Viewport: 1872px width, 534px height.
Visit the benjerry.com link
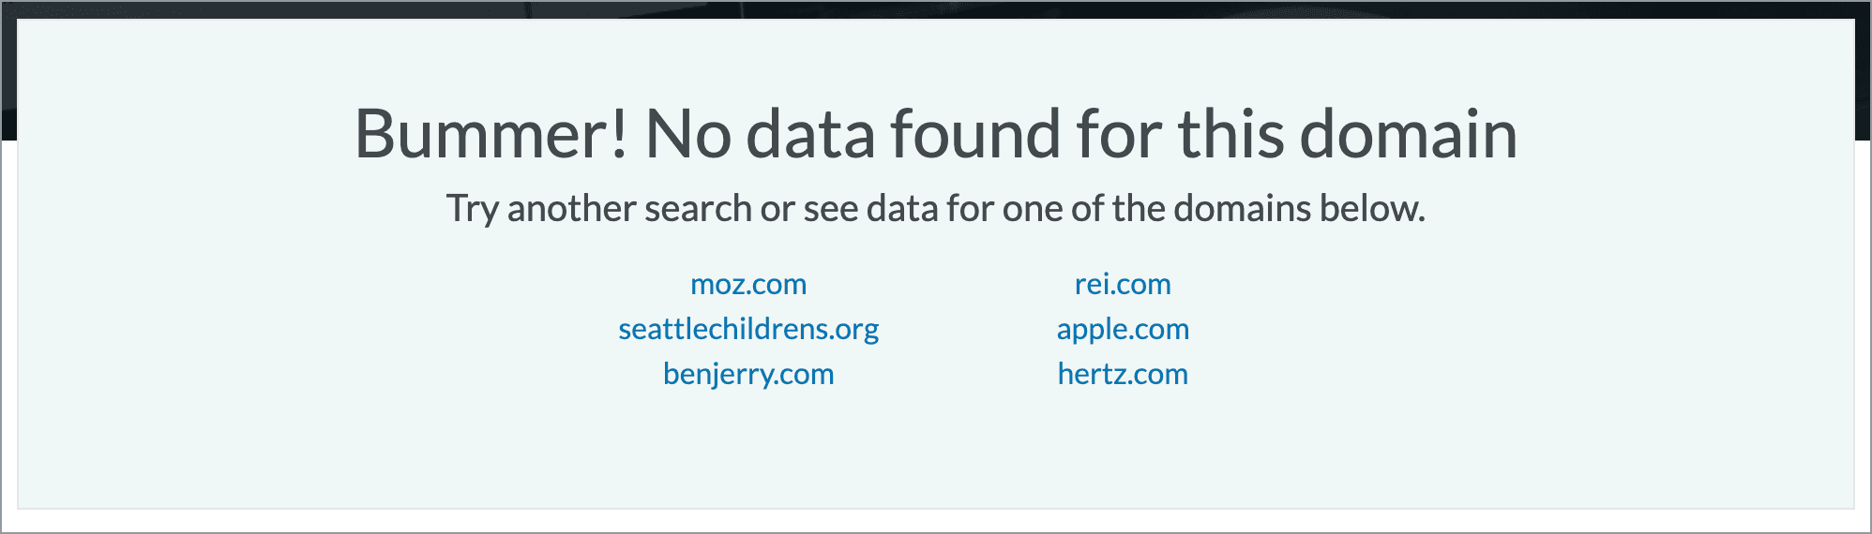pyautogui.click(x=748, y=374)
